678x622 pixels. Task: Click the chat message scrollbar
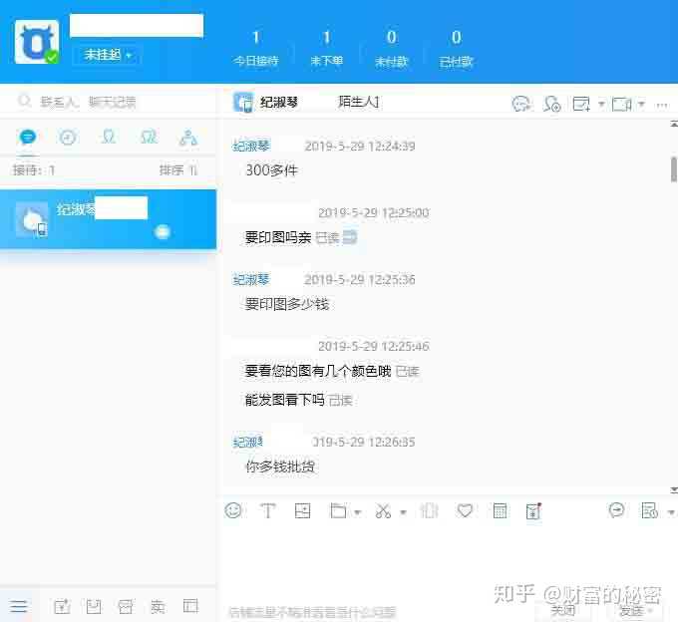click(x=674, y=167)
